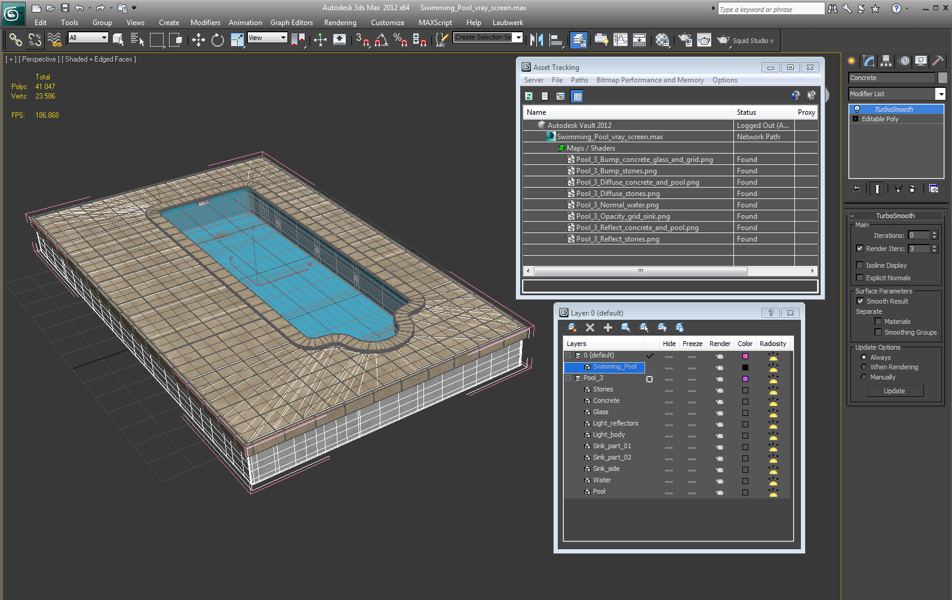This screenshot has height=600, width=952.
Task: Open Paths menu in Asset Tracking
Action: pyautogui.click(x=579, y=80)
